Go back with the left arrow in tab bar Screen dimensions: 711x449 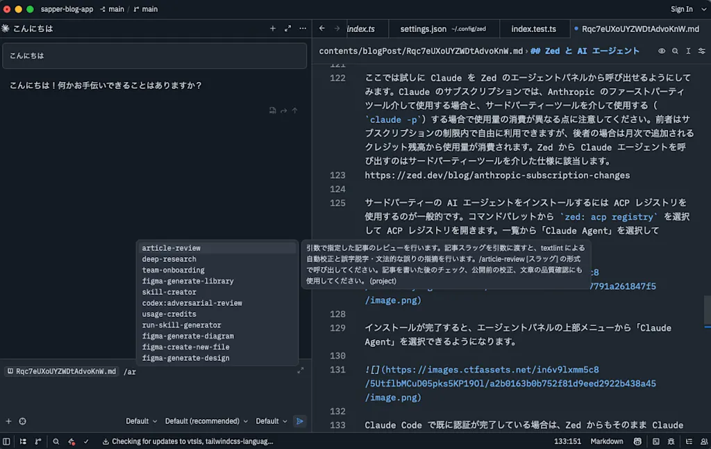(322, 28)
